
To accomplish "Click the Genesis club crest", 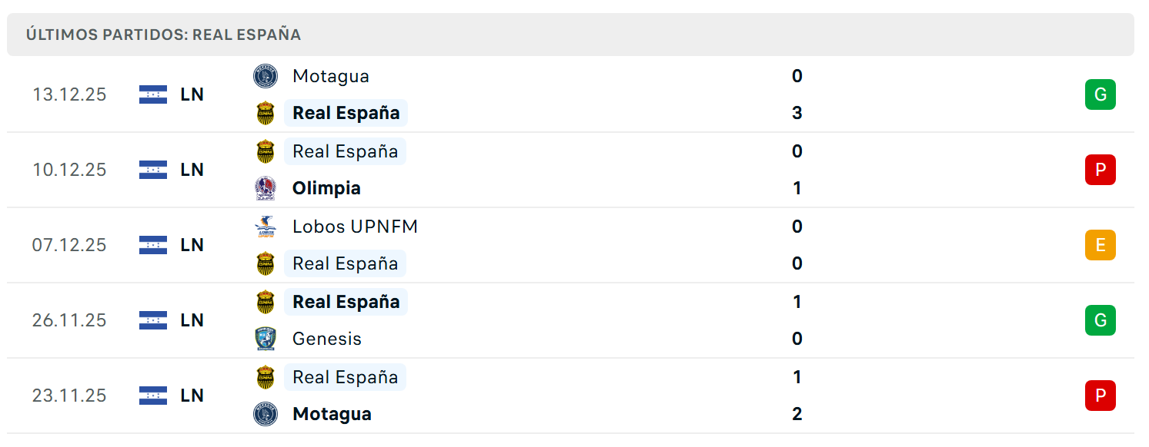I will [x=266, y=339].
